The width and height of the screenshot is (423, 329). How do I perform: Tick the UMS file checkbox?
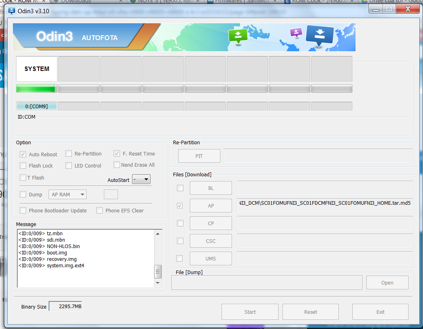[x=179, y=258]
